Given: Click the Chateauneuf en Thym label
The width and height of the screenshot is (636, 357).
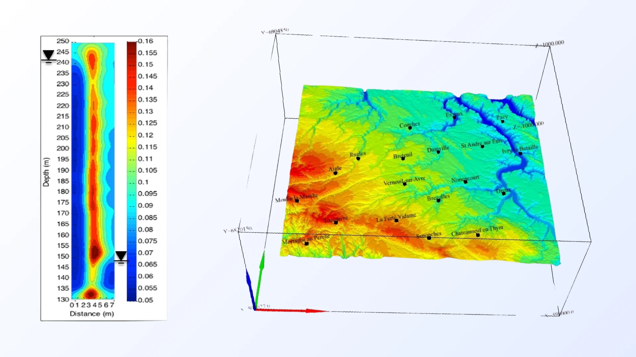Looking at the screenshot, I should pyautogui.click(x=477, y=231).
